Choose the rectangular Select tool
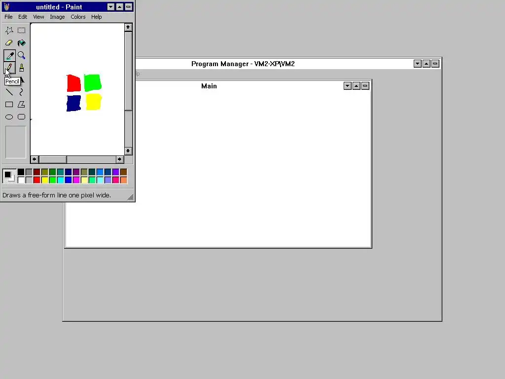Screen dimensions: 505x379 click(x=21, y=30)
